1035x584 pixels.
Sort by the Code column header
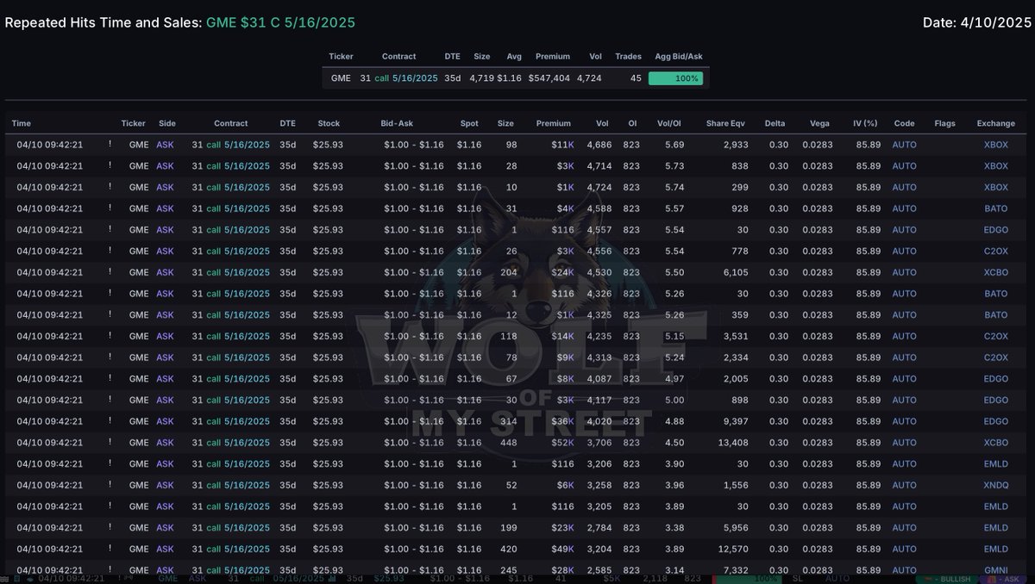click(904, 123)
